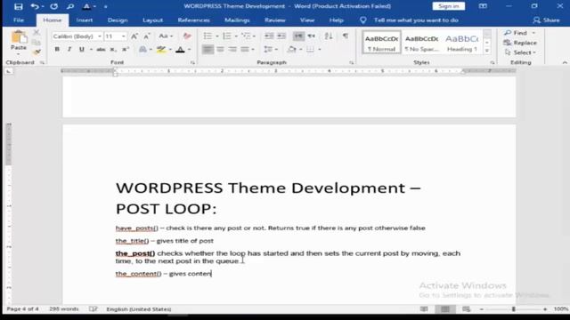Click the Find button
Image resolution: width=570 pixels, height=320 pixels.
pos(517,33)
